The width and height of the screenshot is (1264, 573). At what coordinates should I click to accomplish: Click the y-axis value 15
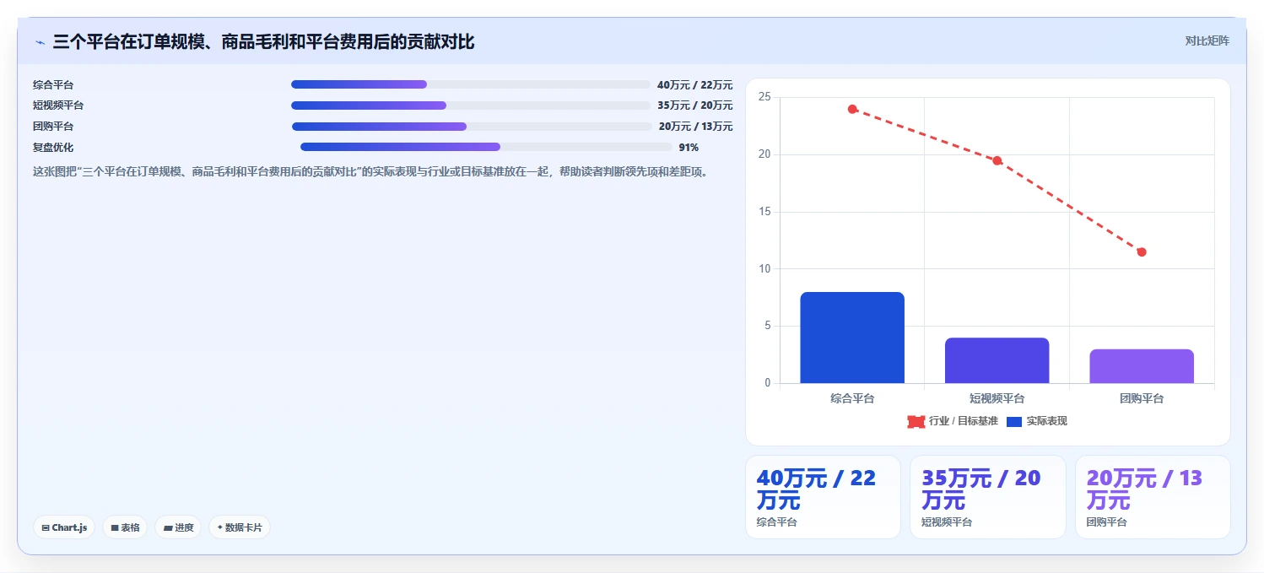click(764, 212)
